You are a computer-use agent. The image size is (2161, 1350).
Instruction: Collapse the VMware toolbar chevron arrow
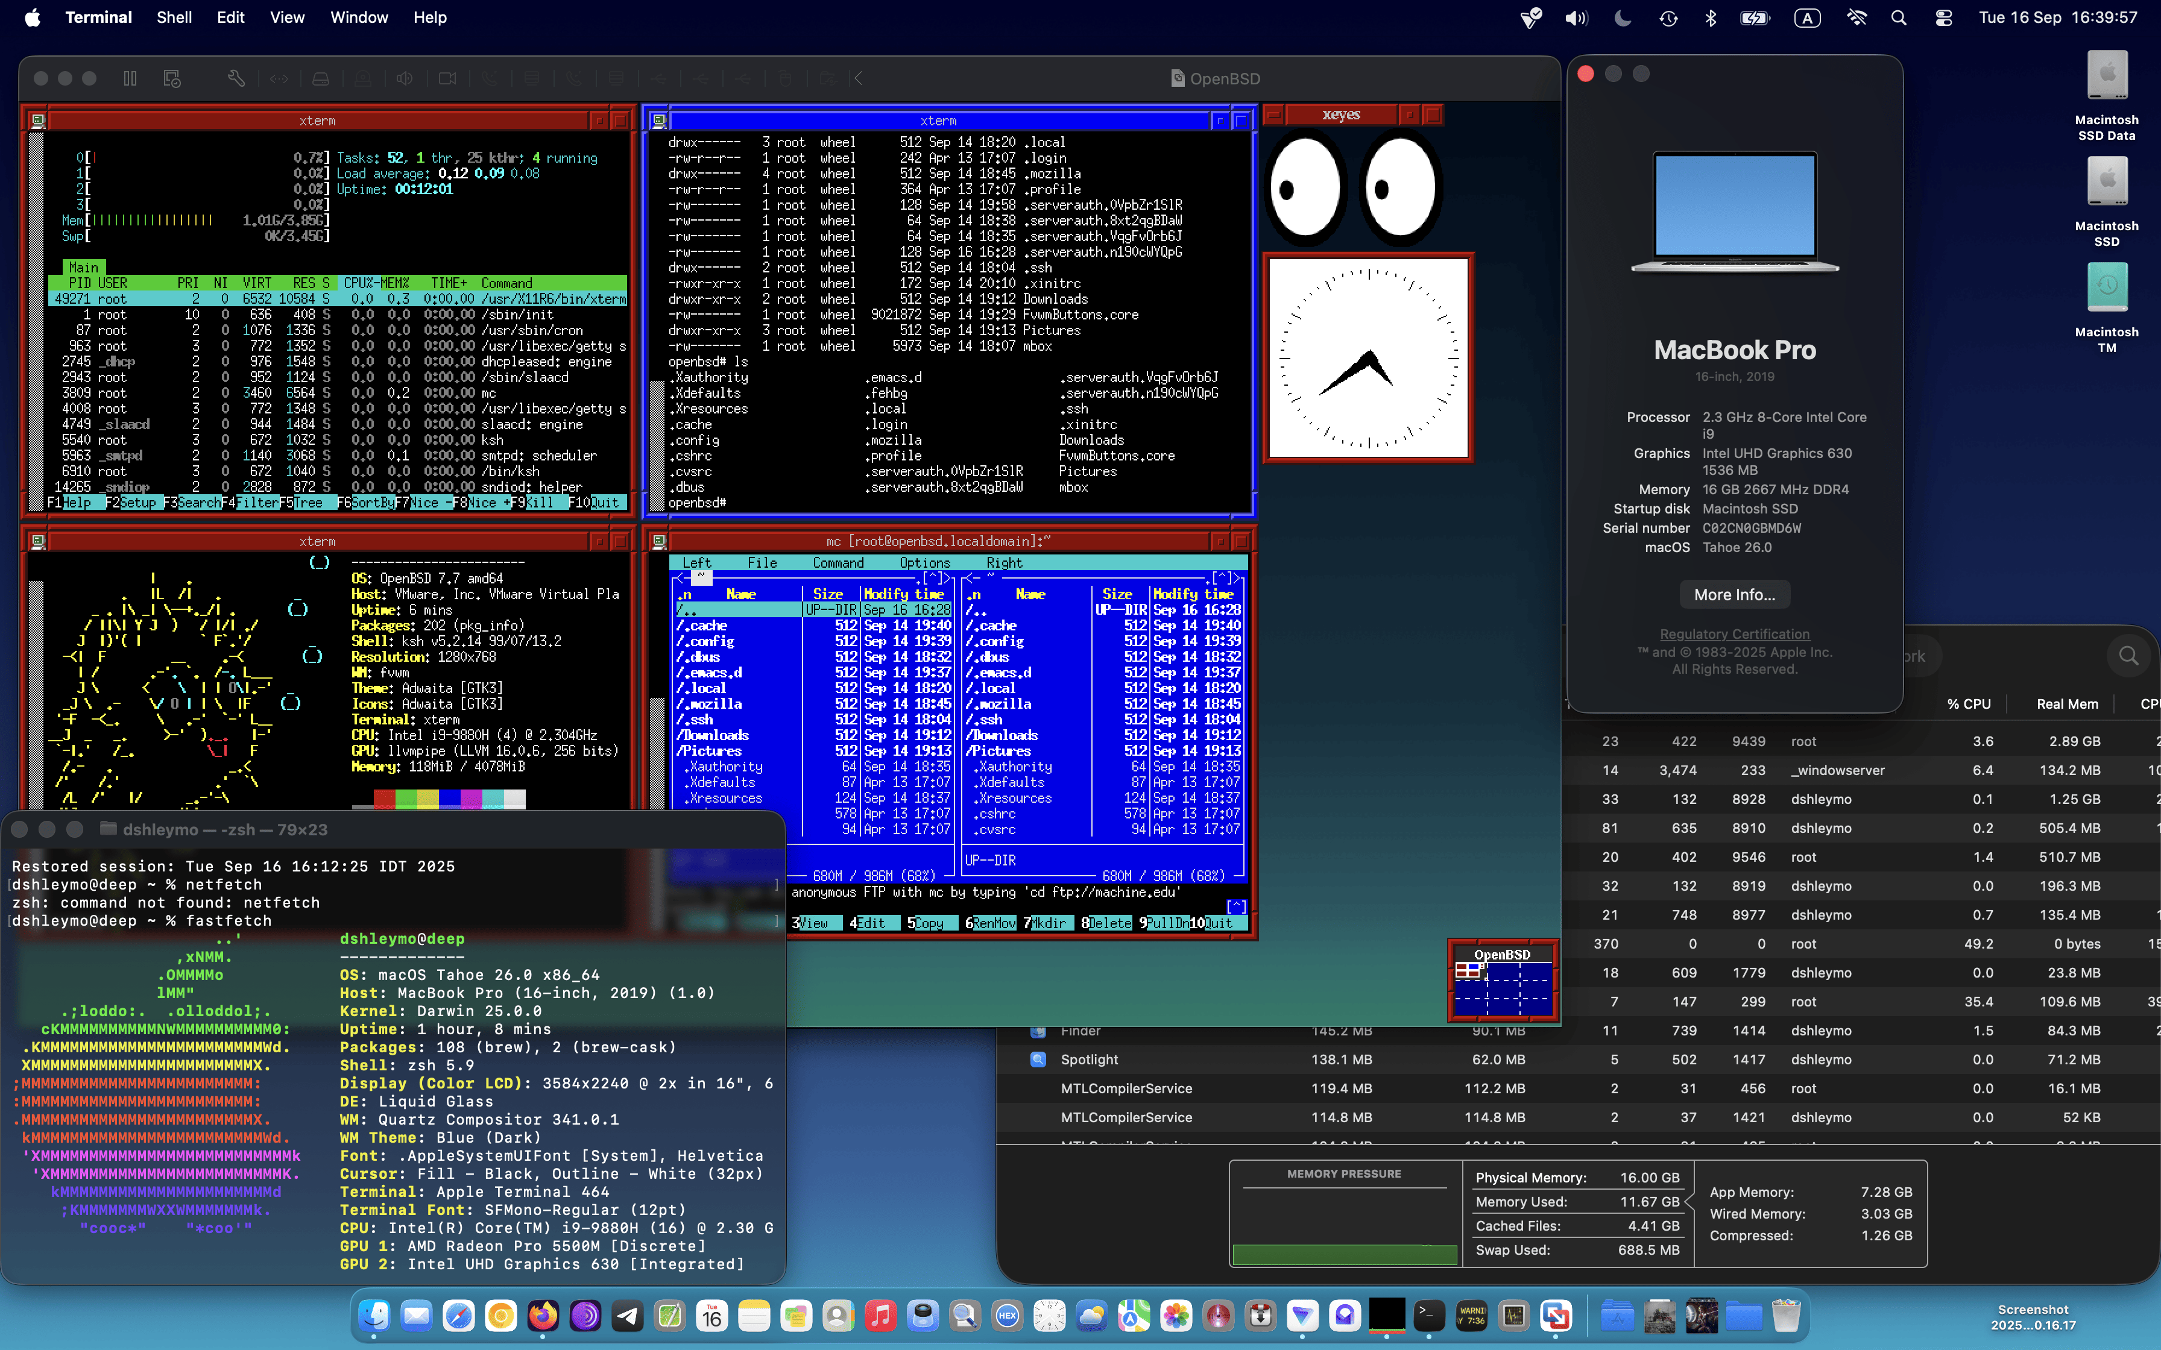click(x=858, y=78)
